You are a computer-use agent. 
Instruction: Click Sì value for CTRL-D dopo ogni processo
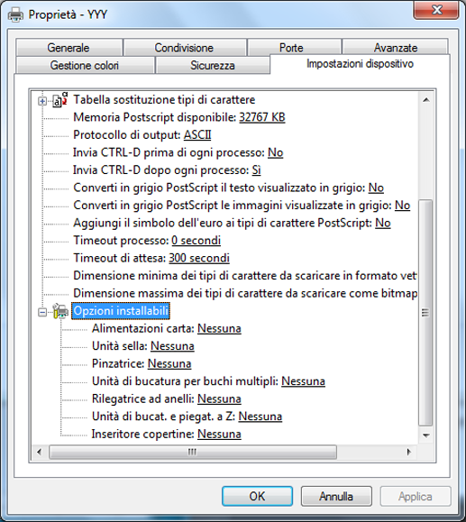pos(256,170)
